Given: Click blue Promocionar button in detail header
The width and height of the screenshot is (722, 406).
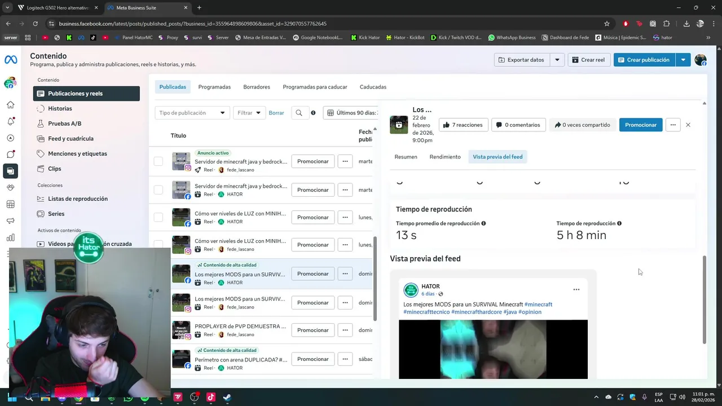Looking at the screenshot, I should click(641, 125).
